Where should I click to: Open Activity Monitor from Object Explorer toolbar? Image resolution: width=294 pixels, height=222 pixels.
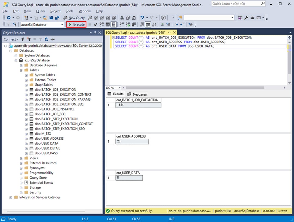pos(53,39)
